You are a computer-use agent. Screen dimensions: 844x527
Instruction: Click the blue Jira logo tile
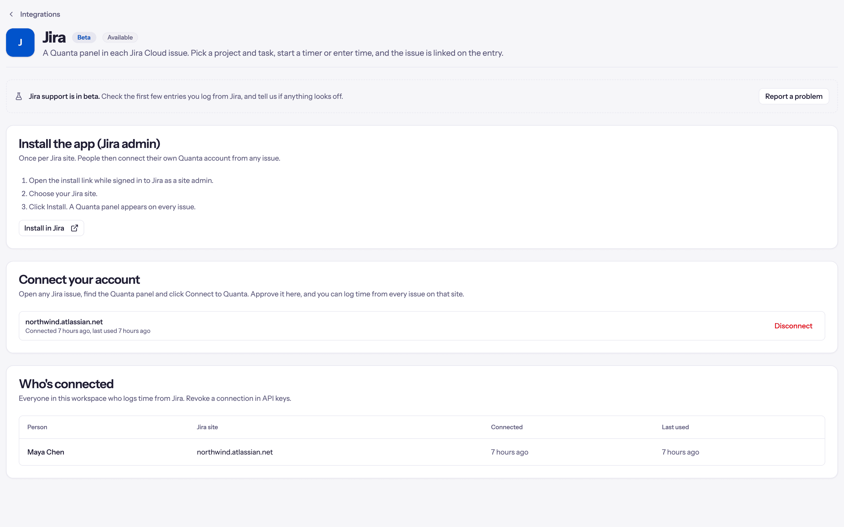tap(20, 43)
